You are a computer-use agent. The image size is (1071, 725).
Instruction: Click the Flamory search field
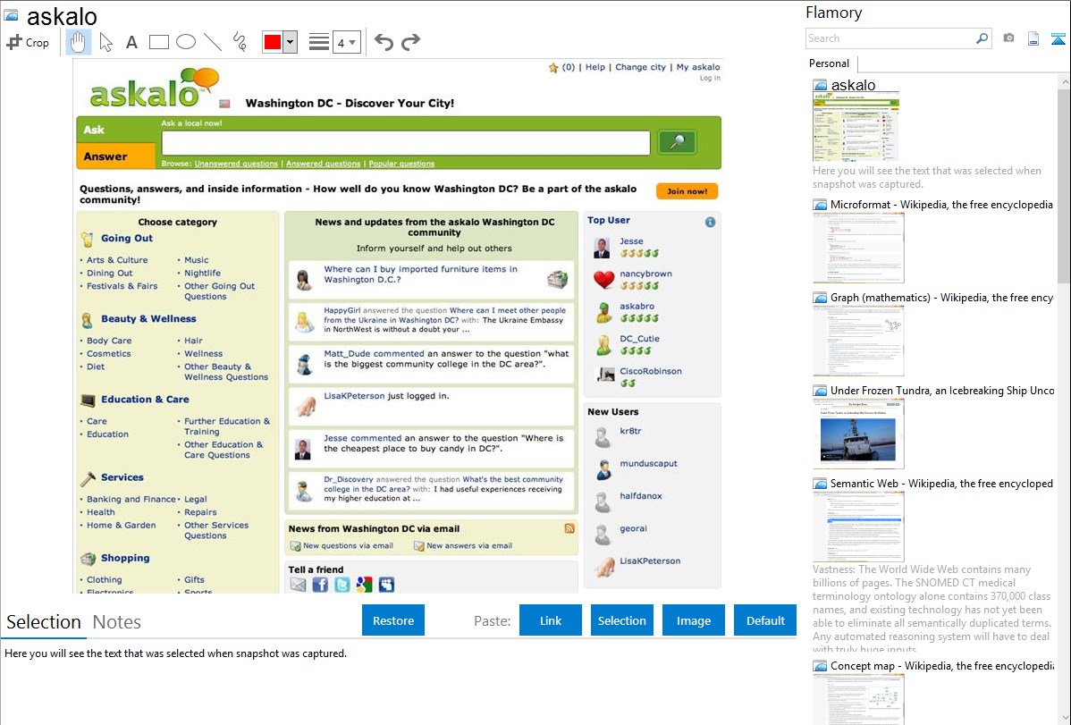tap(890, 38)
